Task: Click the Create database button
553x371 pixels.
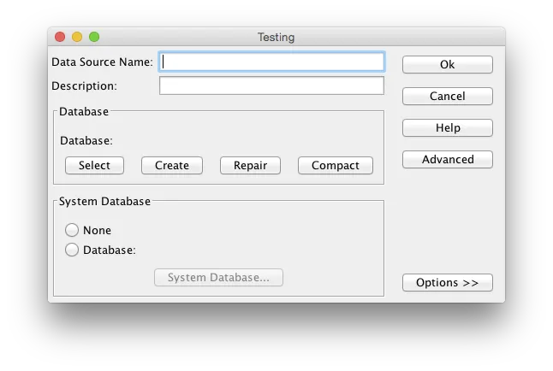Action: pyautogui.click(x=171, y=166)
